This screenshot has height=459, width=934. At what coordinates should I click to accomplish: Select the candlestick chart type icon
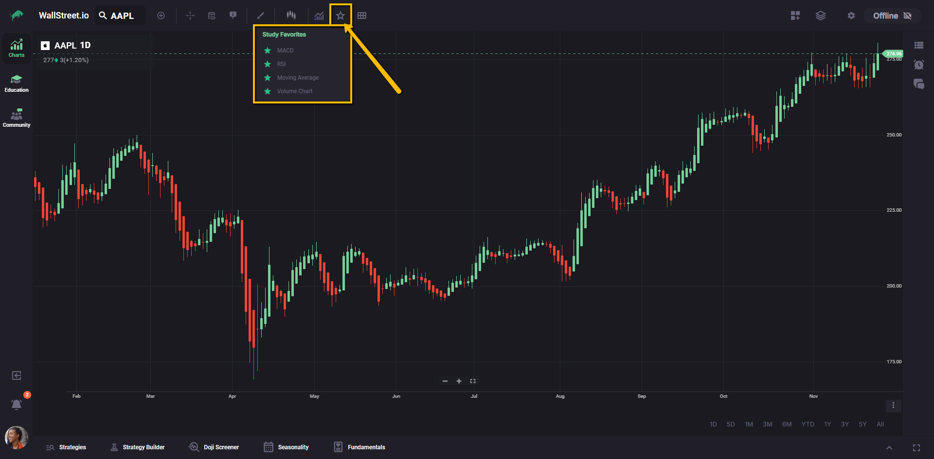(291, 16)
